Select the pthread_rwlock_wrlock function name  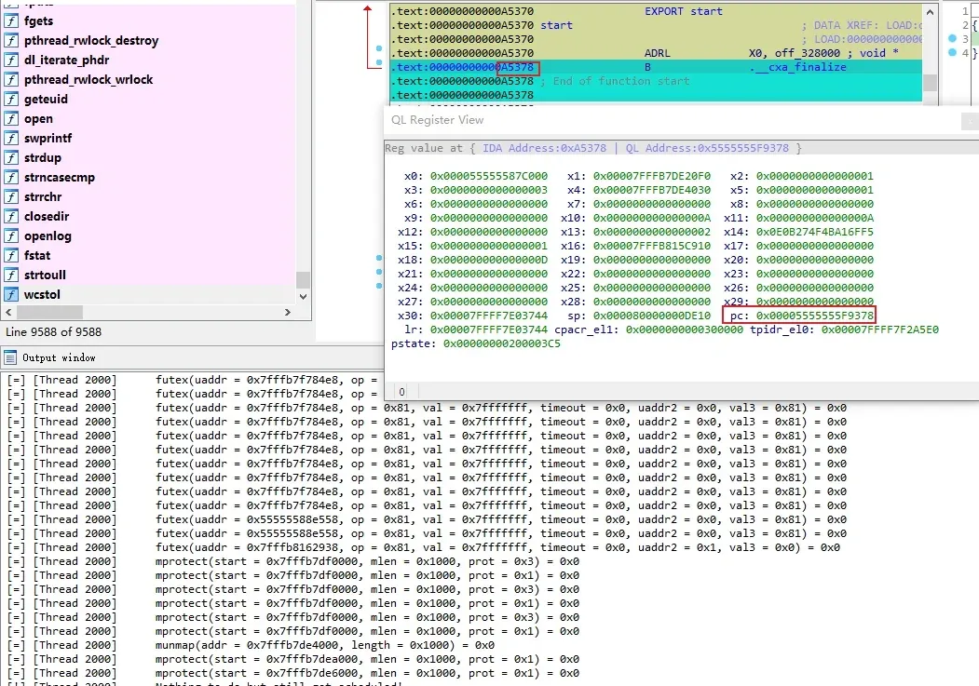pyautogui.click(x=88, y=79)
